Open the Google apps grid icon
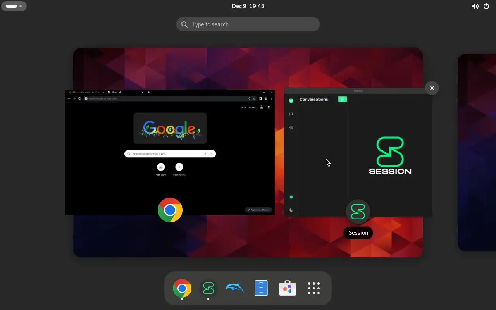Screen dimensions: 496x310 pos(269,107)
